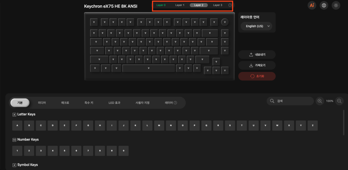Switch to Layer 3
This screenshot has height=170, width=348.
point(218,5)
